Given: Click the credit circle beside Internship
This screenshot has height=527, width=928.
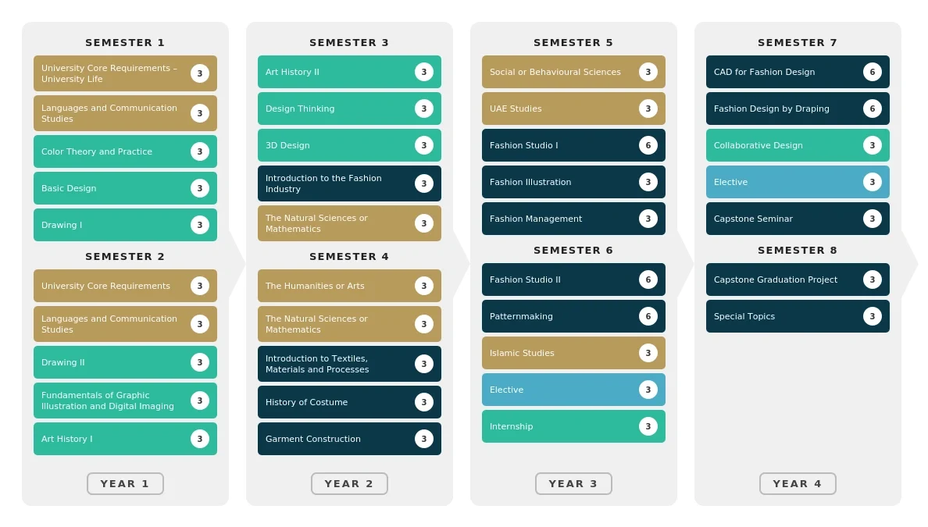Looking at the screenshot, I should (x=648, y=426).
